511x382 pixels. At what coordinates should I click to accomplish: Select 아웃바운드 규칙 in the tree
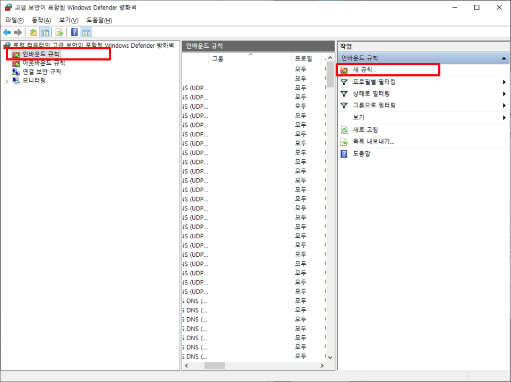coord(44,63)
